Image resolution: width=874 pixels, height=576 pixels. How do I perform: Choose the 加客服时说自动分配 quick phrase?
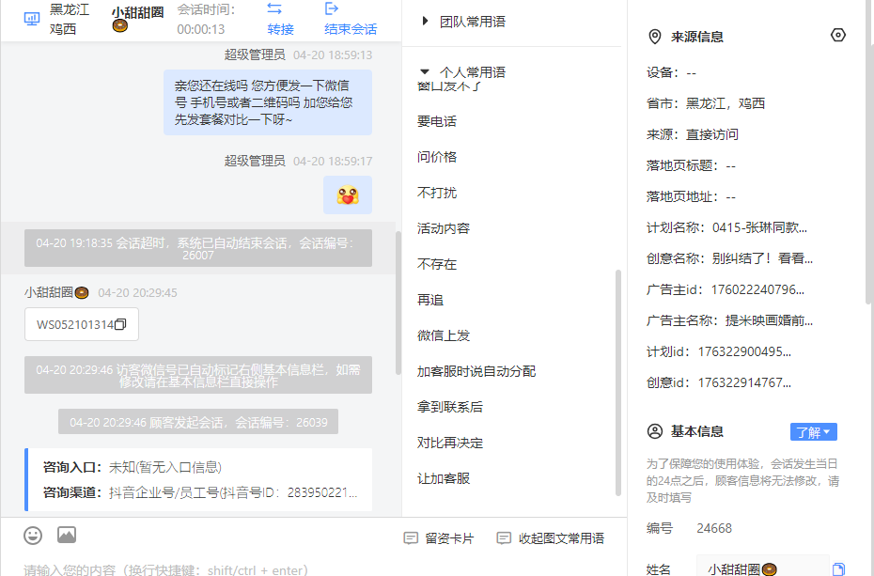[476, 371]
